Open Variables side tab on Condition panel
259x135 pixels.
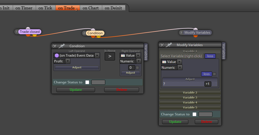[146, 52]
